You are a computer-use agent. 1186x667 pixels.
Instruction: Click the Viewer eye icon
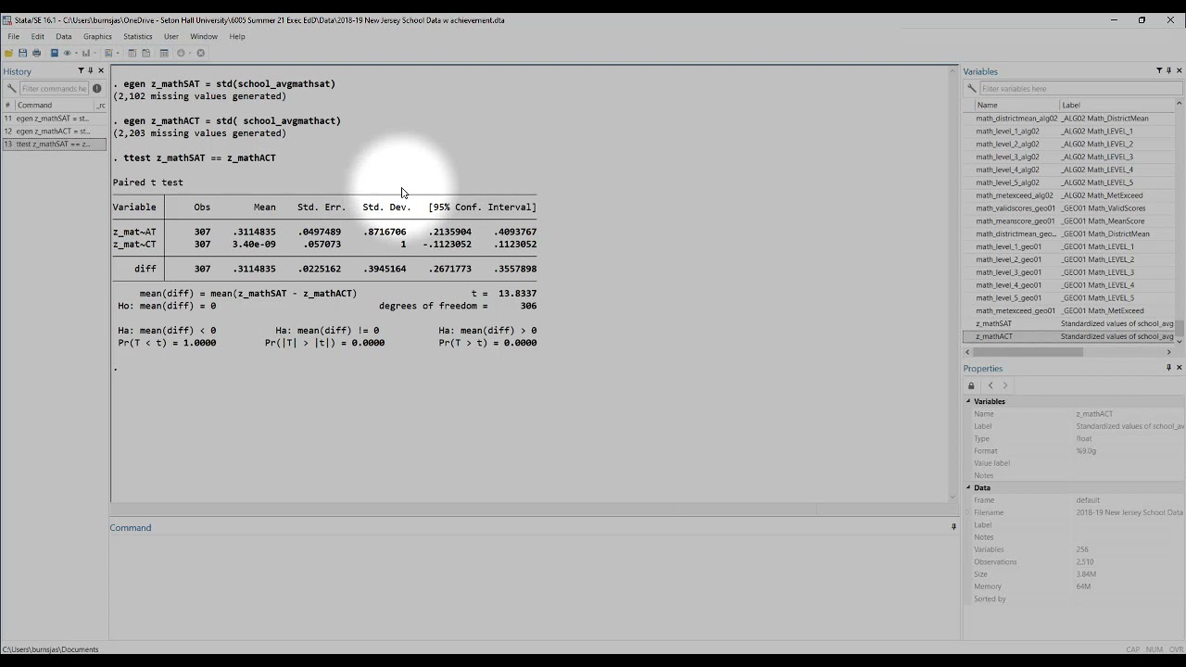point(68,53)
